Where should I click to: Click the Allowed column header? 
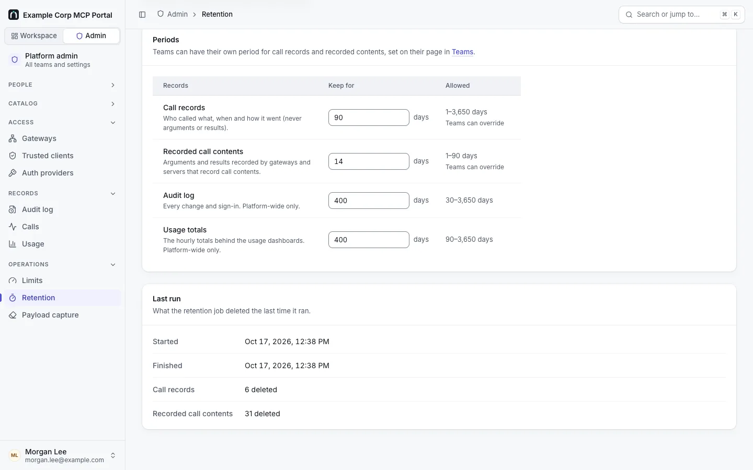[x=458, y=86]
